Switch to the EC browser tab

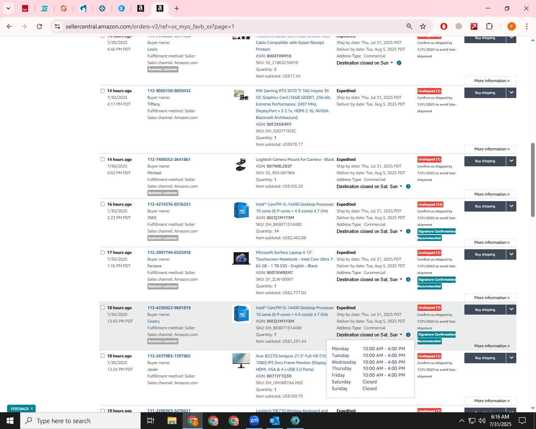point(44,8)
